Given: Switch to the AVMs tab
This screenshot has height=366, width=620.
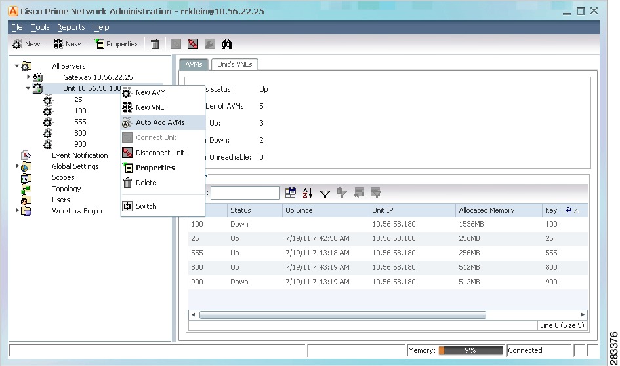Looking at the screenshot, I should tap(194, 64).
